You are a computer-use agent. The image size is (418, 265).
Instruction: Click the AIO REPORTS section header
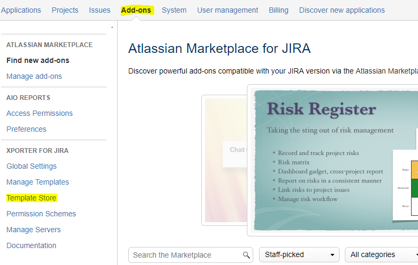point(28,98)
